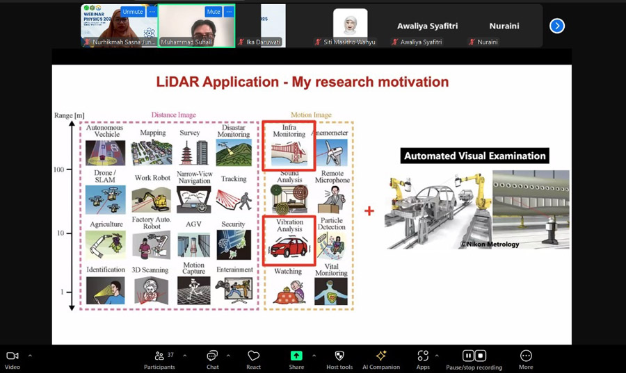The width and height of the screenshot is (626, 373).
Task: Expand the Participants options chevron
Action: point(184,356)
